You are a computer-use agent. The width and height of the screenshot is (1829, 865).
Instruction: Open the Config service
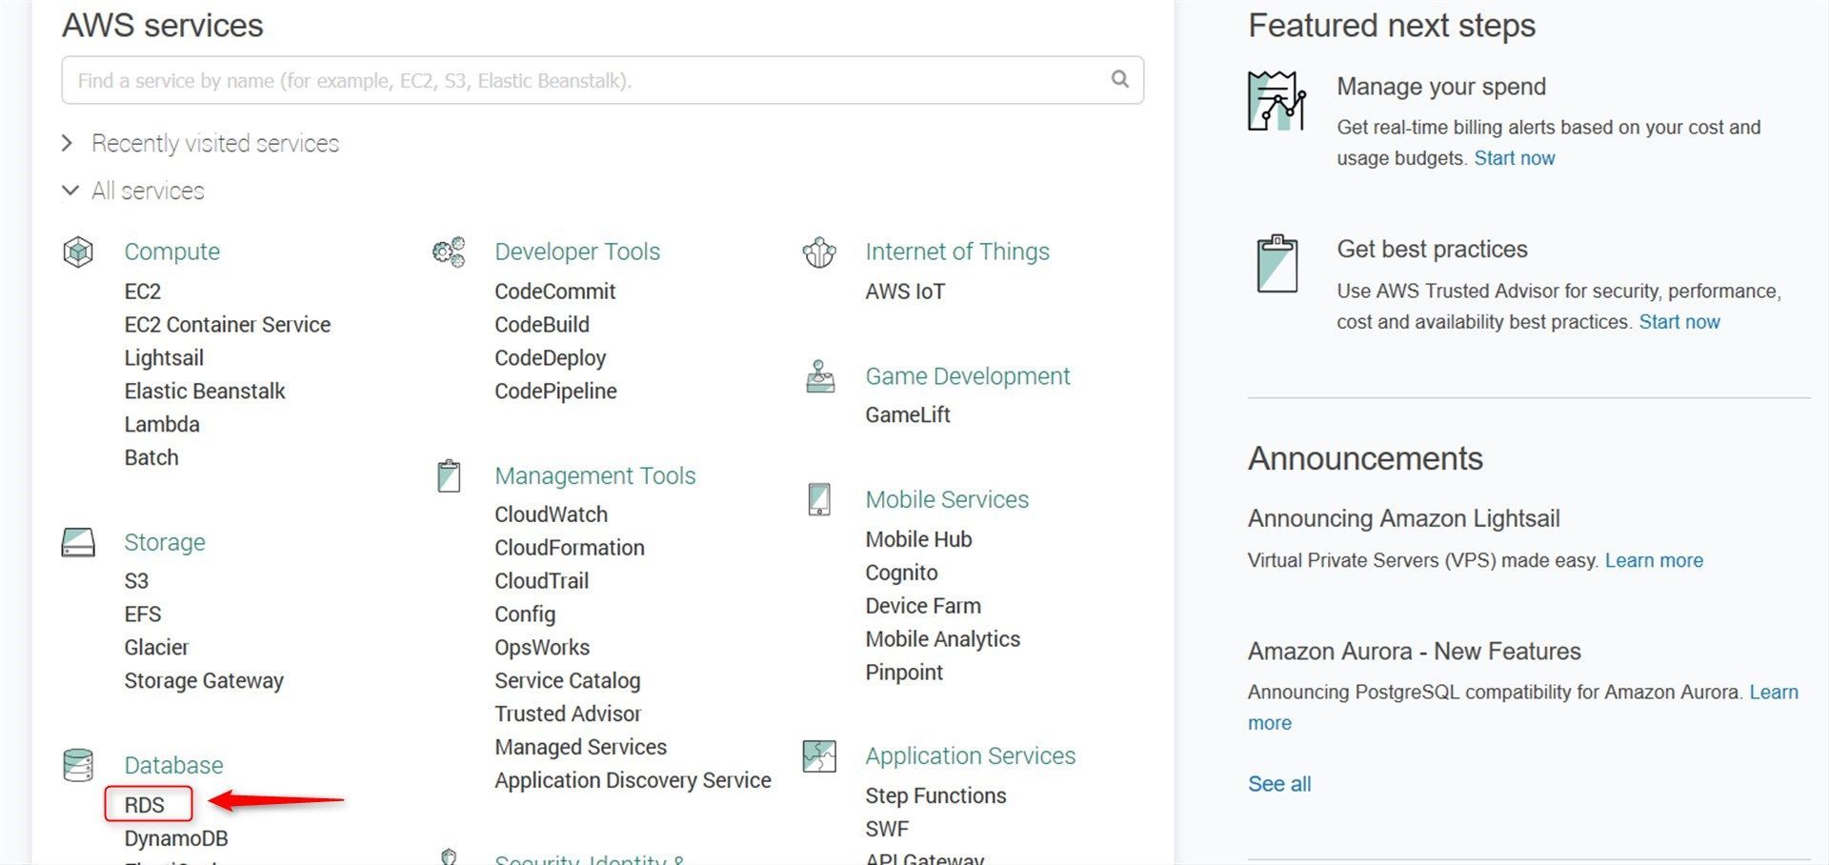[x=525, y=614]
